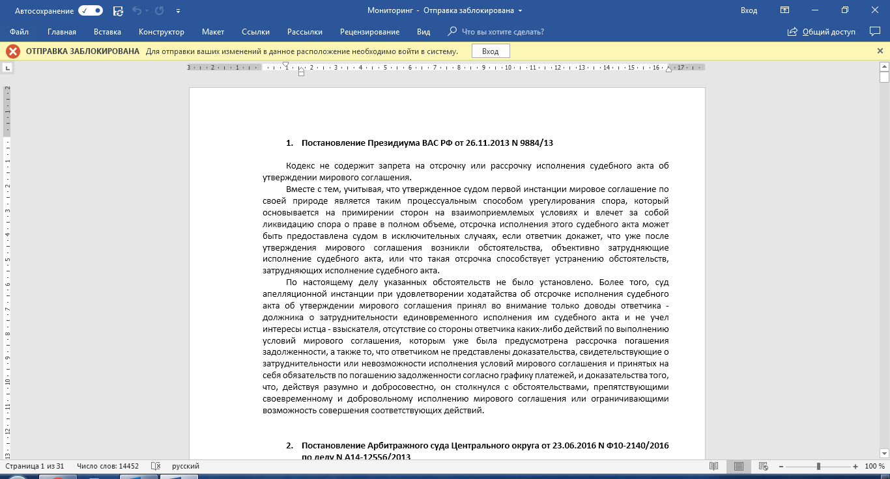Screen dimensions: 890x479
Task: Open the Макет tab
Action: point(213,32)
